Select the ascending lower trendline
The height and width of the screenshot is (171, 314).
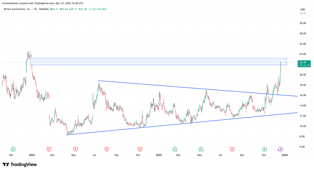point(182,124)
